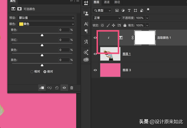The height and width of the screenshot is (128, 187).
Task: Click the clip to layer icon
Action: [x=42, y=88]
